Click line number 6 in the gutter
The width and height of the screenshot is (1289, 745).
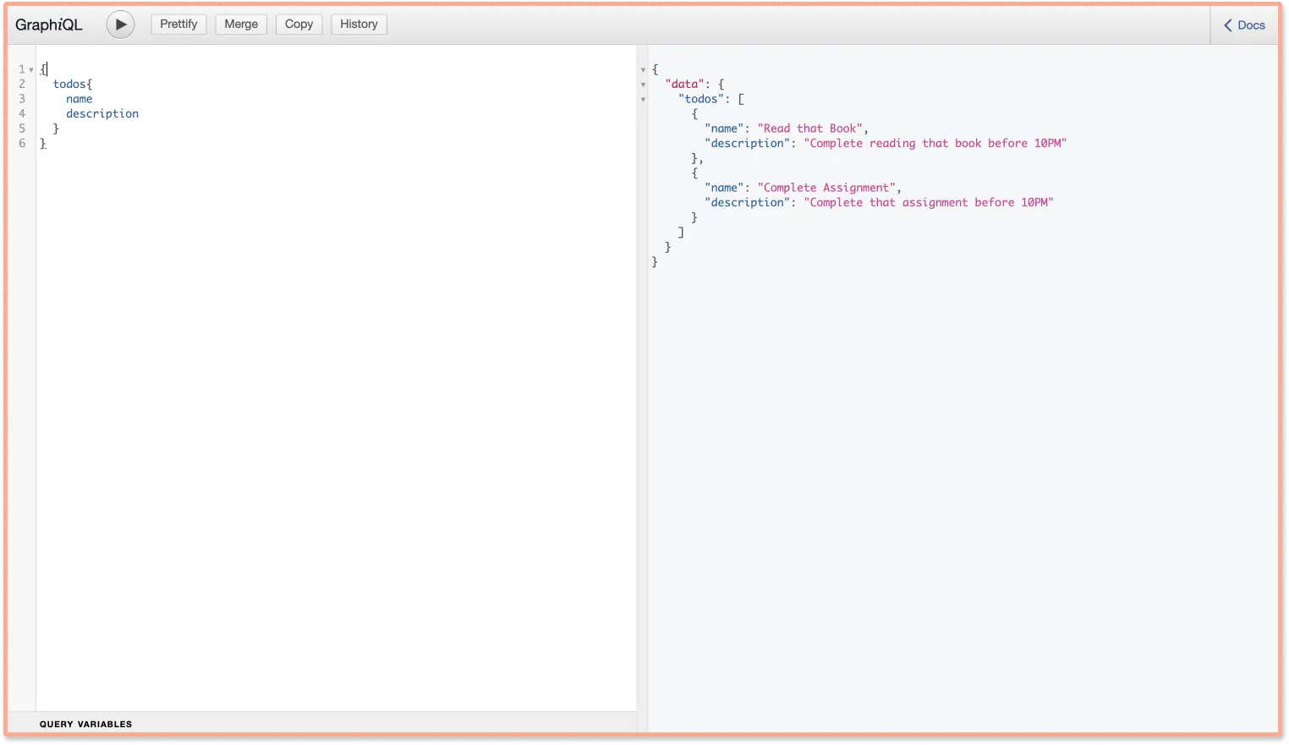click(x=22, y=144)
